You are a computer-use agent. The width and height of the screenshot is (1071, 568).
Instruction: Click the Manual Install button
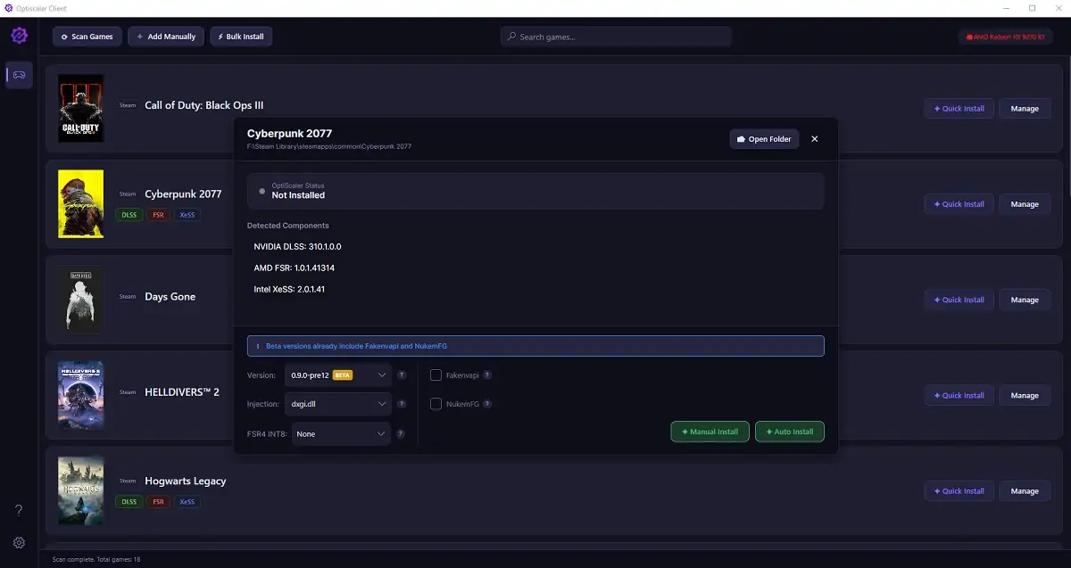(710, 432)
